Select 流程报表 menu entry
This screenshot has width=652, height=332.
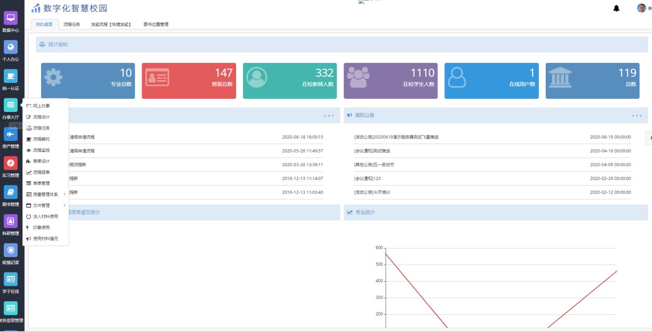(x=46, y=172)
